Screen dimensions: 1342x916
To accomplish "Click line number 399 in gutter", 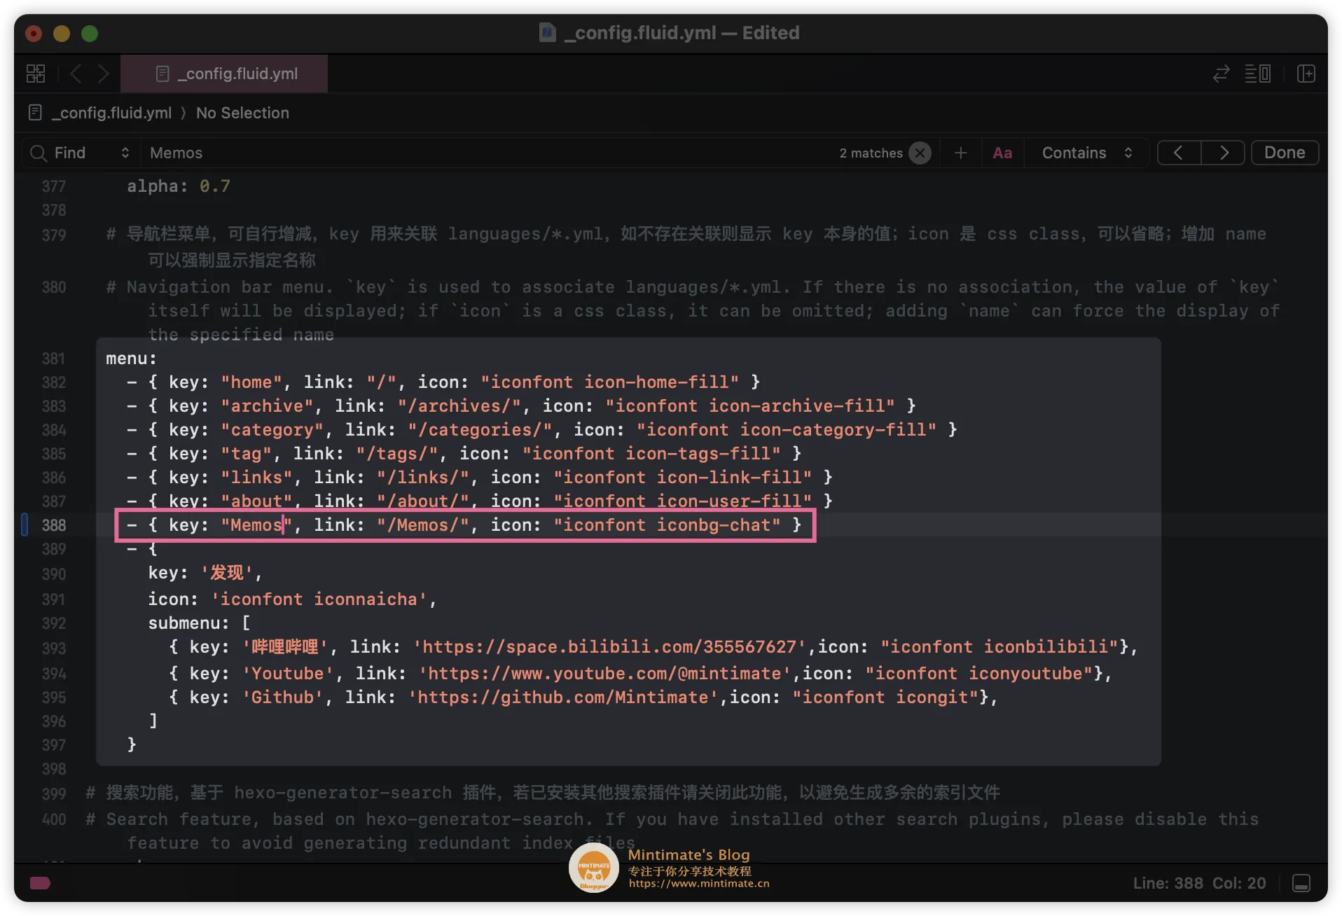I will click(54, 794).
